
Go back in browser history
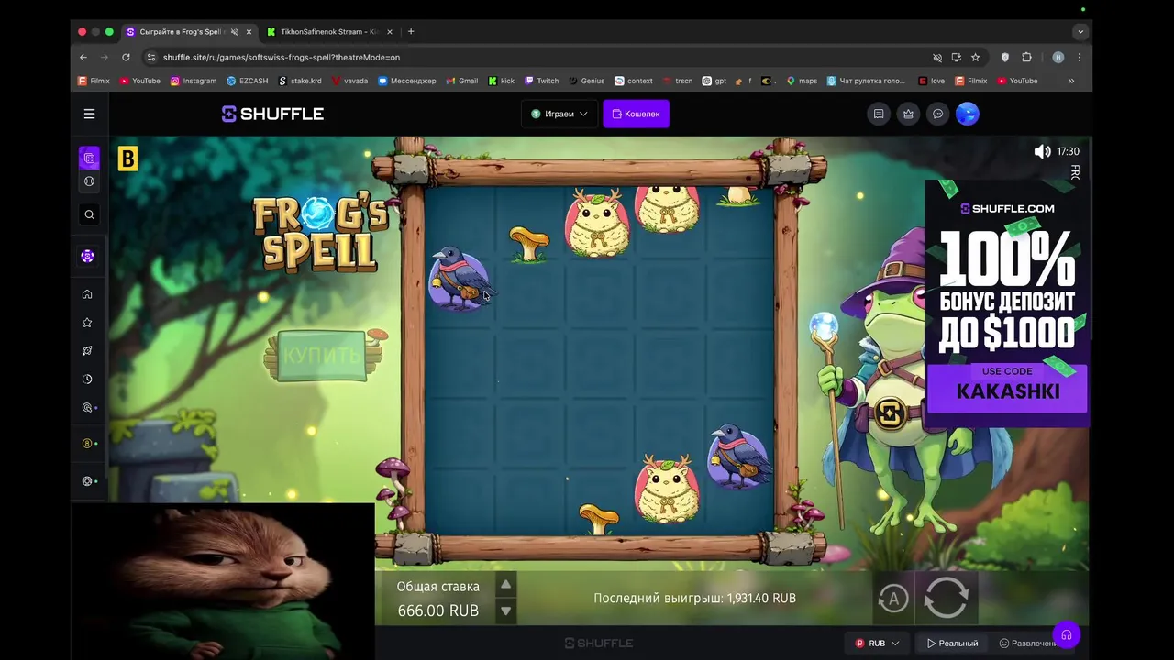pyautogui.click(x=83, y=57)
